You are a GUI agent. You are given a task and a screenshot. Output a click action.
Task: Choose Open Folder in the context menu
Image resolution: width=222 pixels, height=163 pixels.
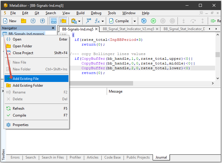(36, 46)
